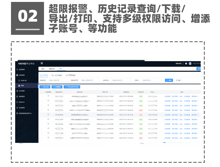Click the red status tag in the 2023-07-01 09:20:02 row
This screenshot has width=220, height=167.
point(141,110)
